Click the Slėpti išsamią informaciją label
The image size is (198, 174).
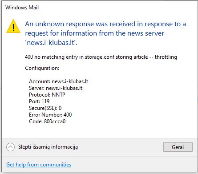48,147
